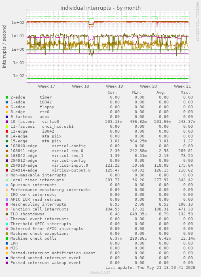201x277 pixels.
Task: Click the light green Local timer interrupts swatch
Action: (7, 180)
